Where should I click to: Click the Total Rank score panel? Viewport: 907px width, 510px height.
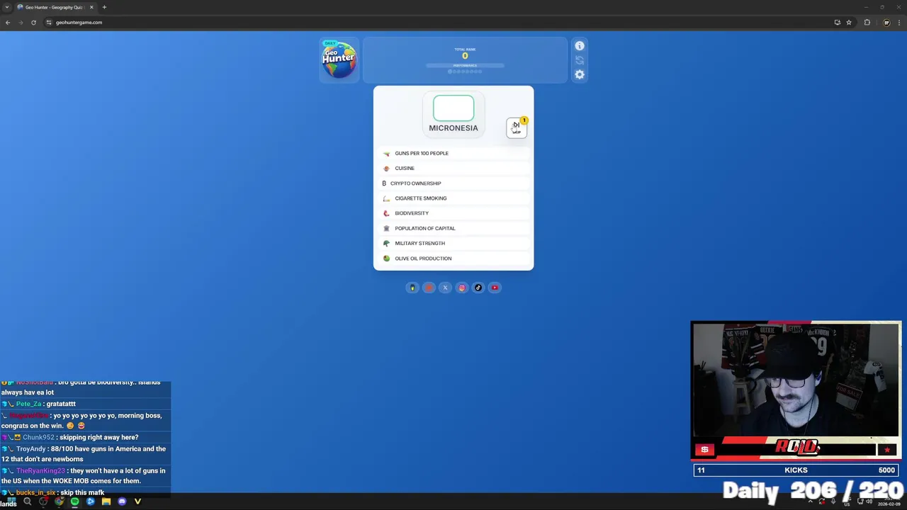(x=465, y=60)
